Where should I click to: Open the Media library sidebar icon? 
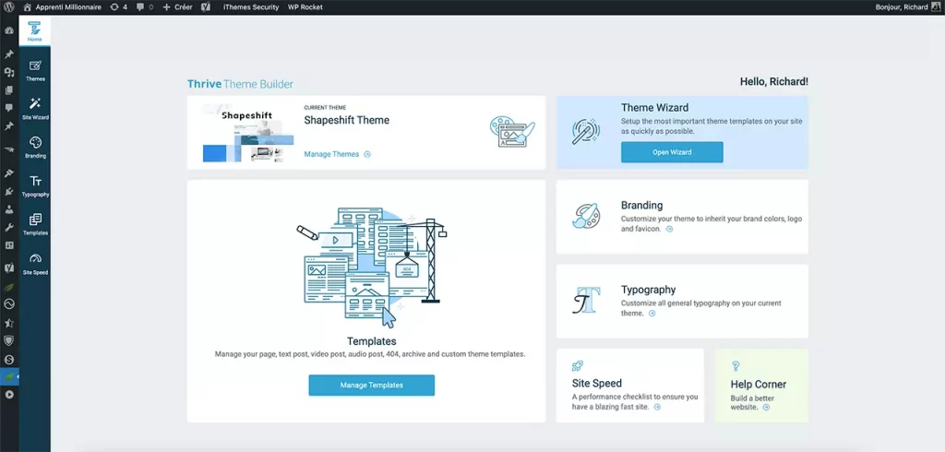tap(9, 72)
